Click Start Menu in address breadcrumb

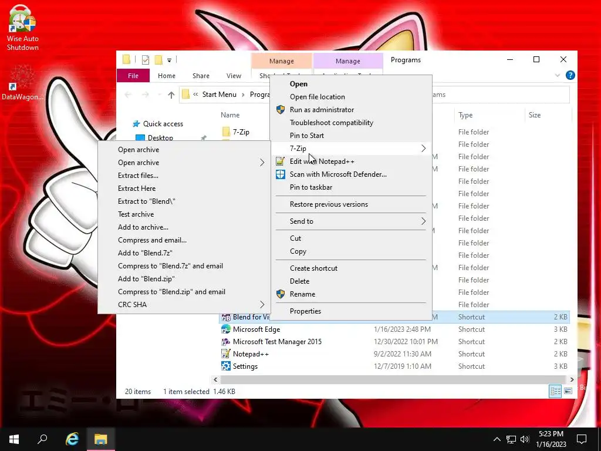(x=220, y=95)
